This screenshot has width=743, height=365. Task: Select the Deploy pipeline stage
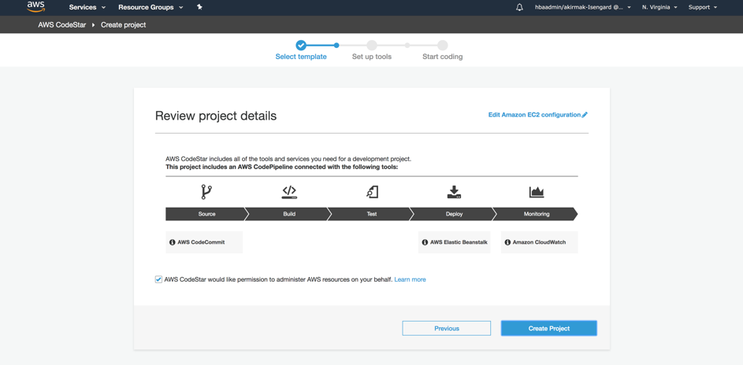coord(454,214)
